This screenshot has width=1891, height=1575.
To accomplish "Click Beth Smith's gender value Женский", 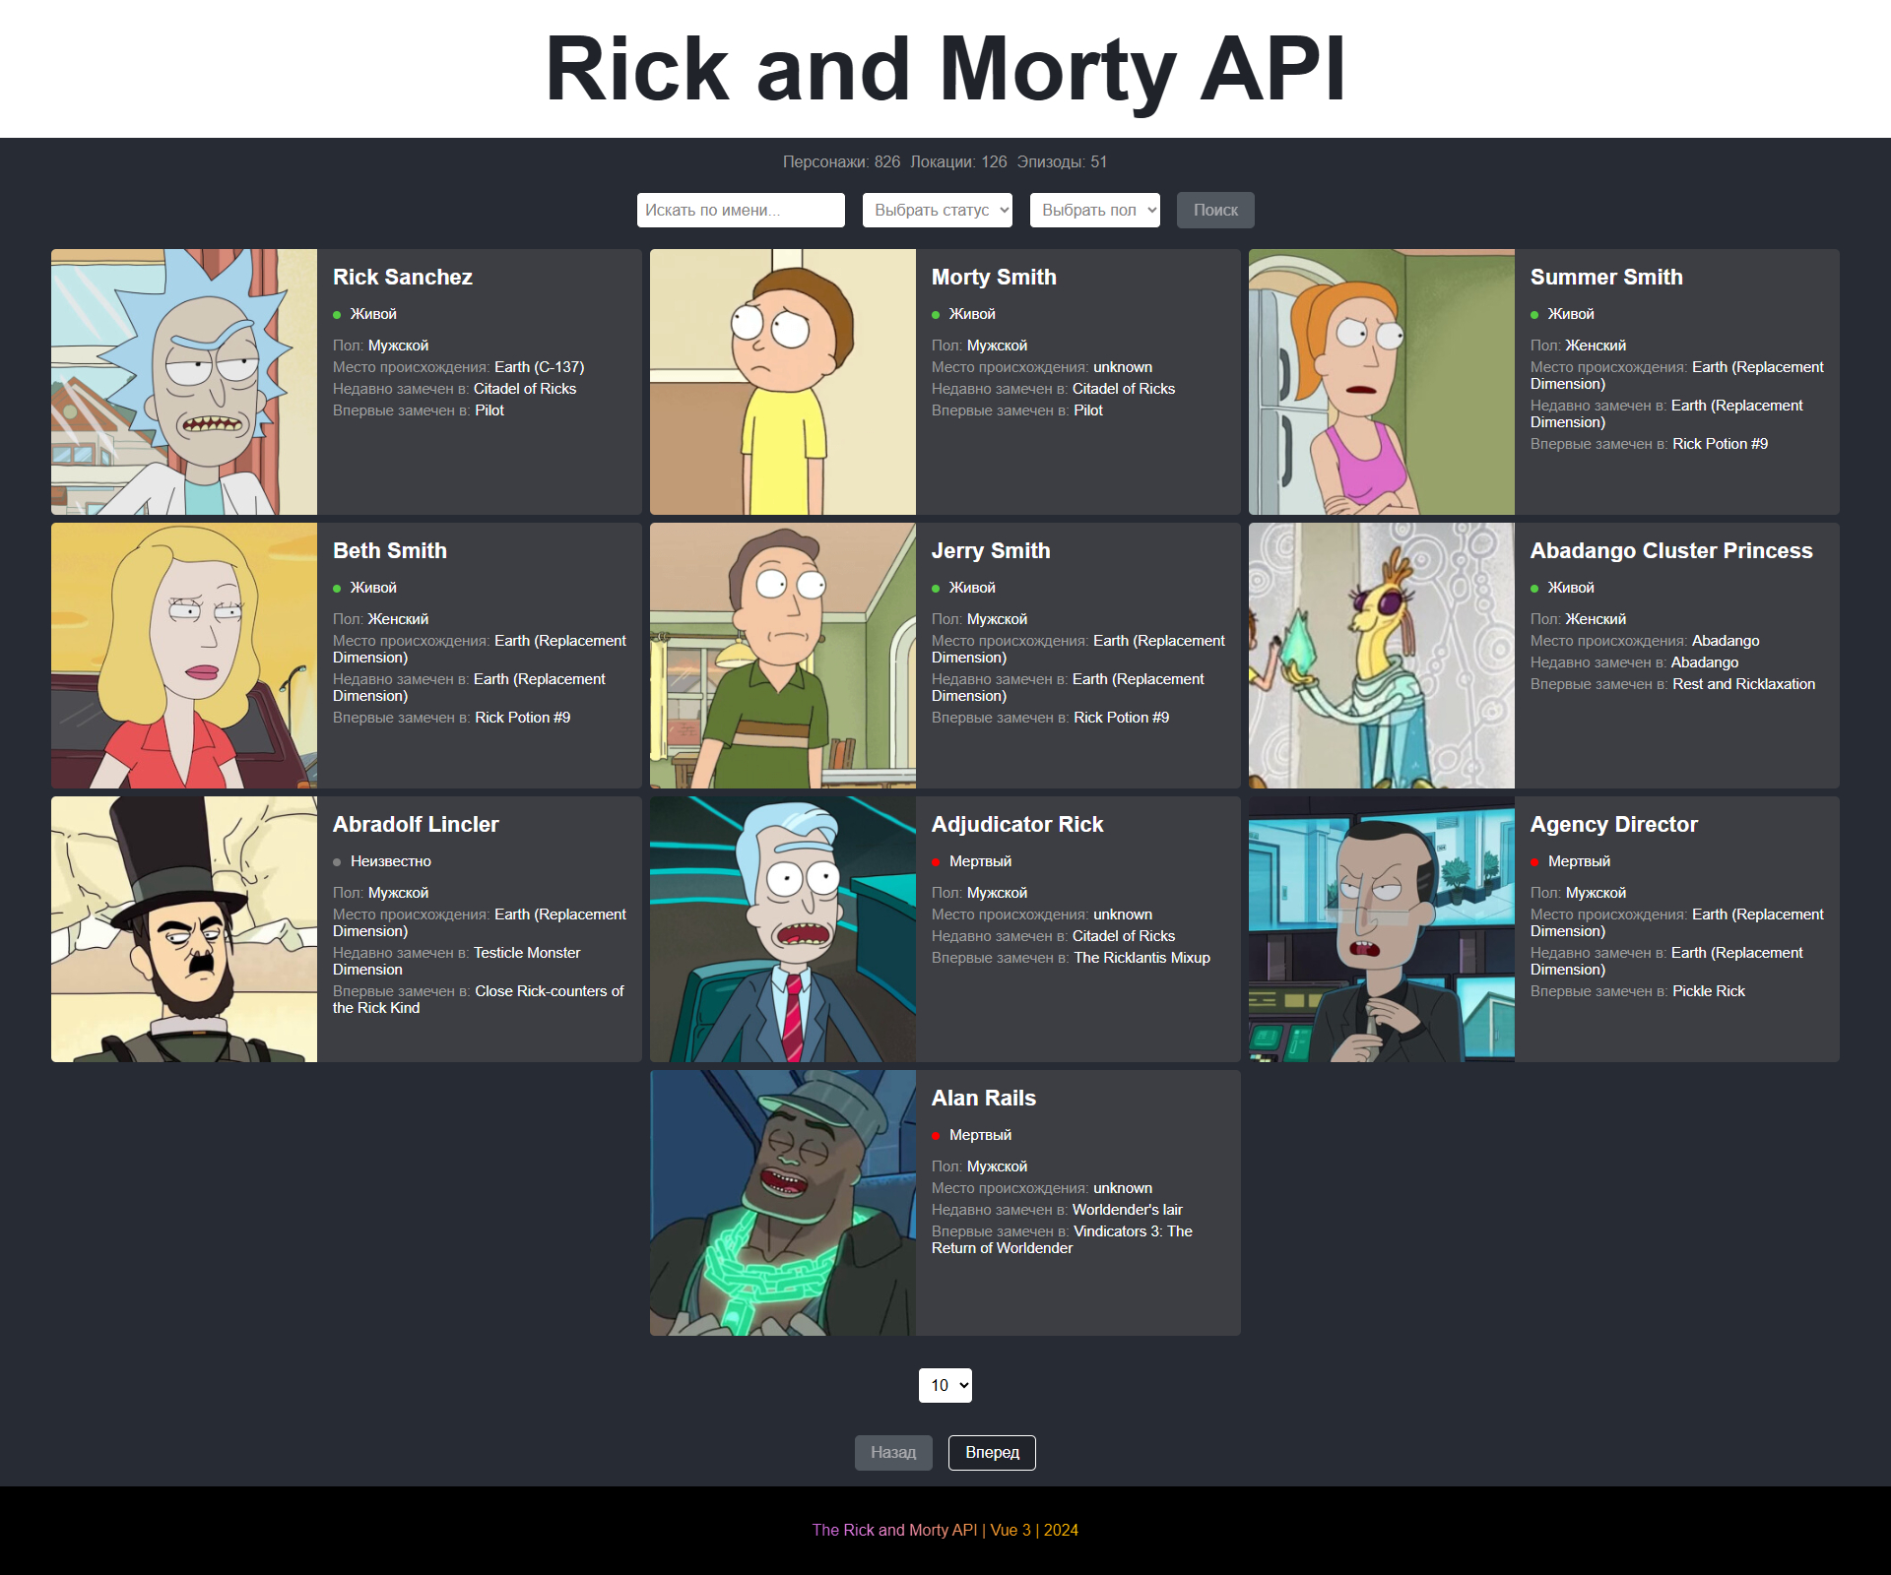I will (398, 619).
